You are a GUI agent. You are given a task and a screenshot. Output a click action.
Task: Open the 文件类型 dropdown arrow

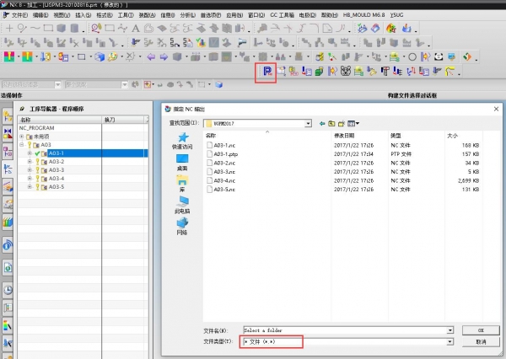point(449,342)
